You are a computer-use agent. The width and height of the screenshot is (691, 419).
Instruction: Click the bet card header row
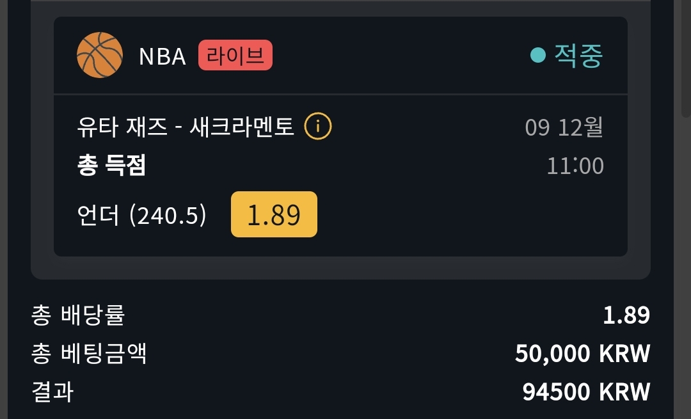340,56
